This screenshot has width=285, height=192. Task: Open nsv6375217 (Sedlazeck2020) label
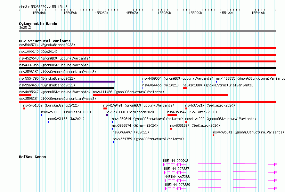[210, 105]
